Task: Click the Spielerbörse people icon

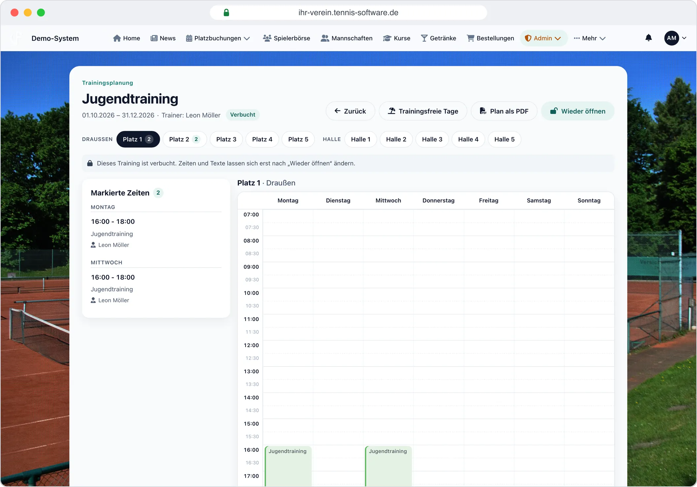Action: (267, 38)
